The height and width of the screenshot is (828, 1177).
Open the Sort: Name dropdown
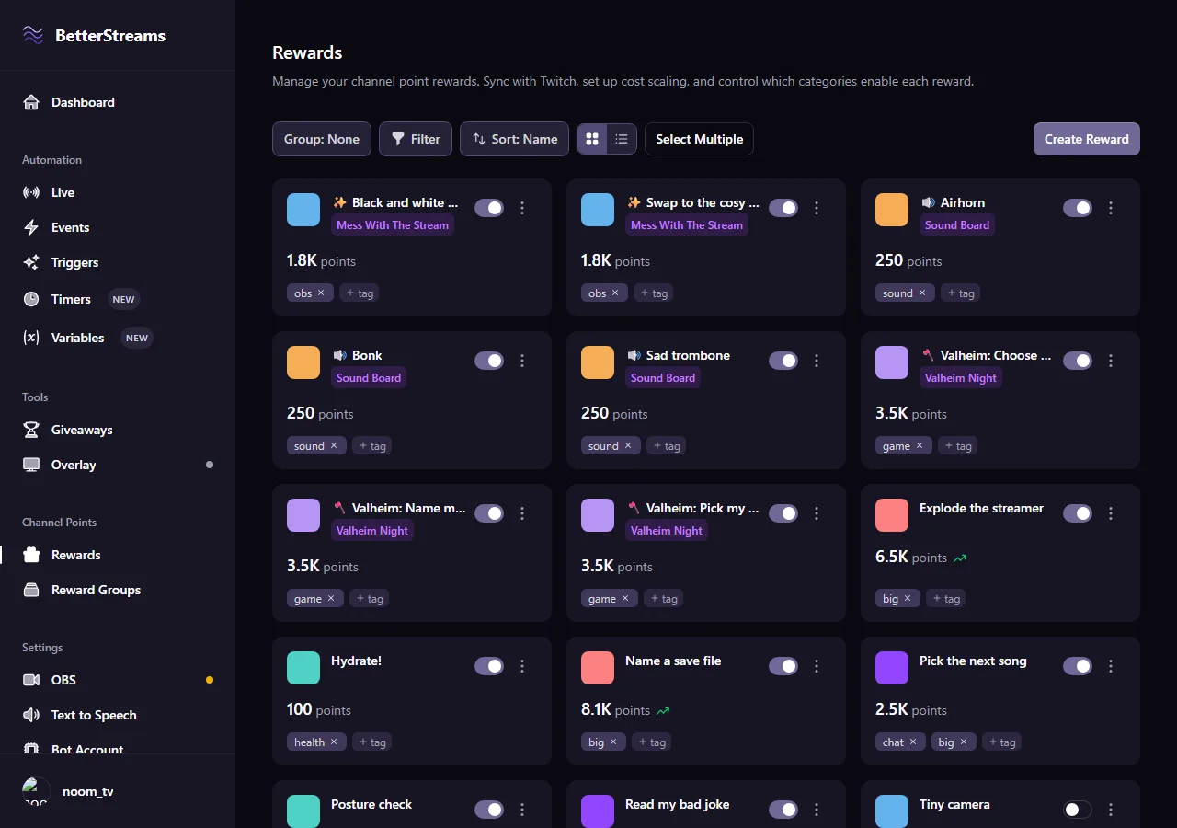point(515,139)
